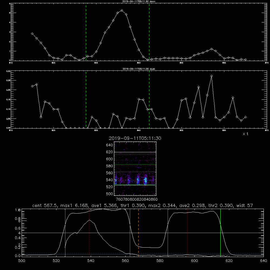Click the '620' y-axis label of the spectrogram

coord(110,152)
